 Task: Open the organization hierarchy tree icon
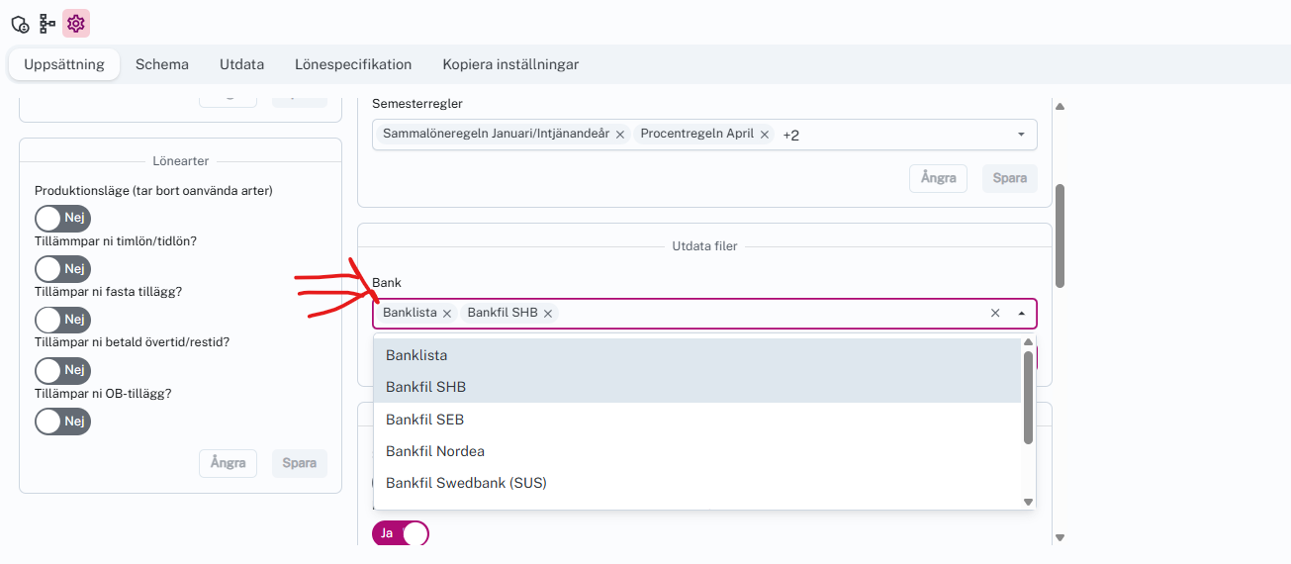47,23
